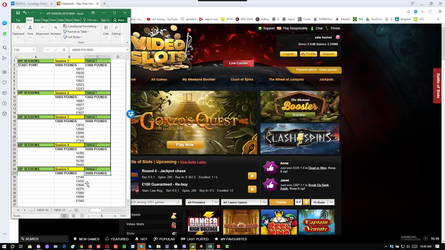Open the Chat link

[317, 28]
